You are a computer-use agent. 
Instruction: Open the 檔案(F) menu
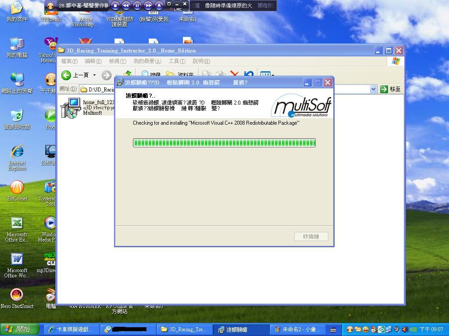pos(69,61)
